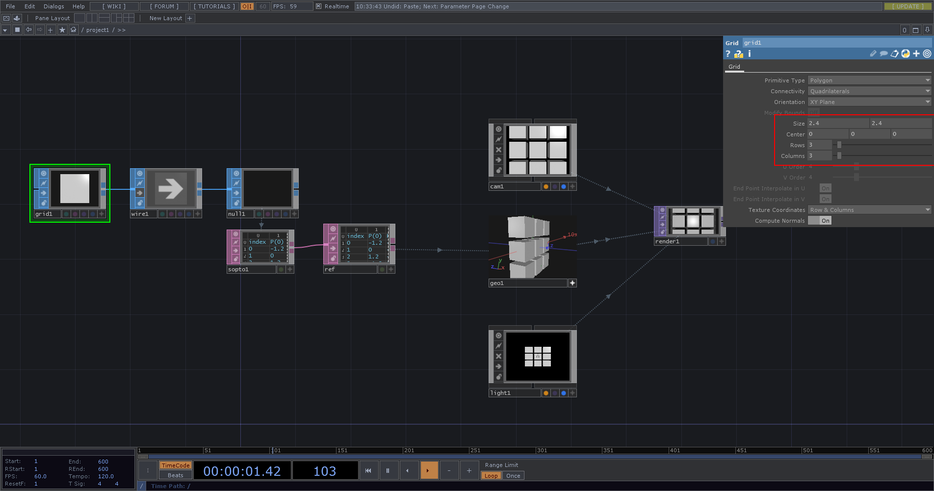This screenshot has height=491, width=934.
Task: Switch the timeline from TimeCode to Beats
Action: coord(175,475)
